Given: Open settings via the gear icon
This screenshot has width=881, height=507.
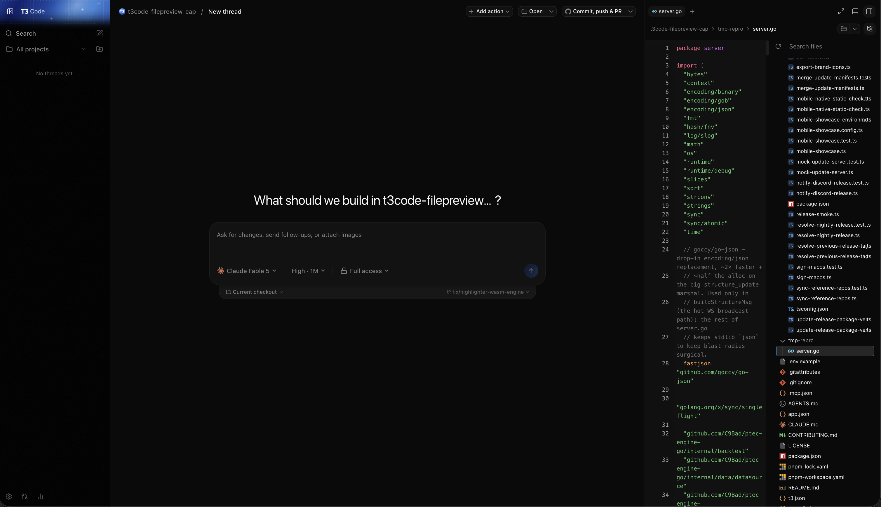Looking at the screenshot, I should click(x=9, y=496).
